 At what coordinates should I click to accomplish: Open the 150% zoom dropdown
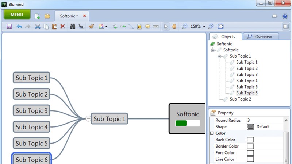point(204,27)
